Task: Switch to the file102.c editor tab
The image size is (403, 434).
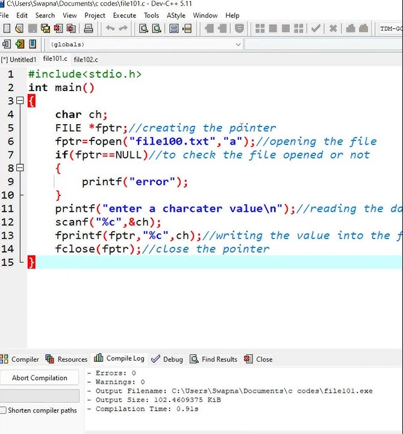Action: click(x=86, y=60)
